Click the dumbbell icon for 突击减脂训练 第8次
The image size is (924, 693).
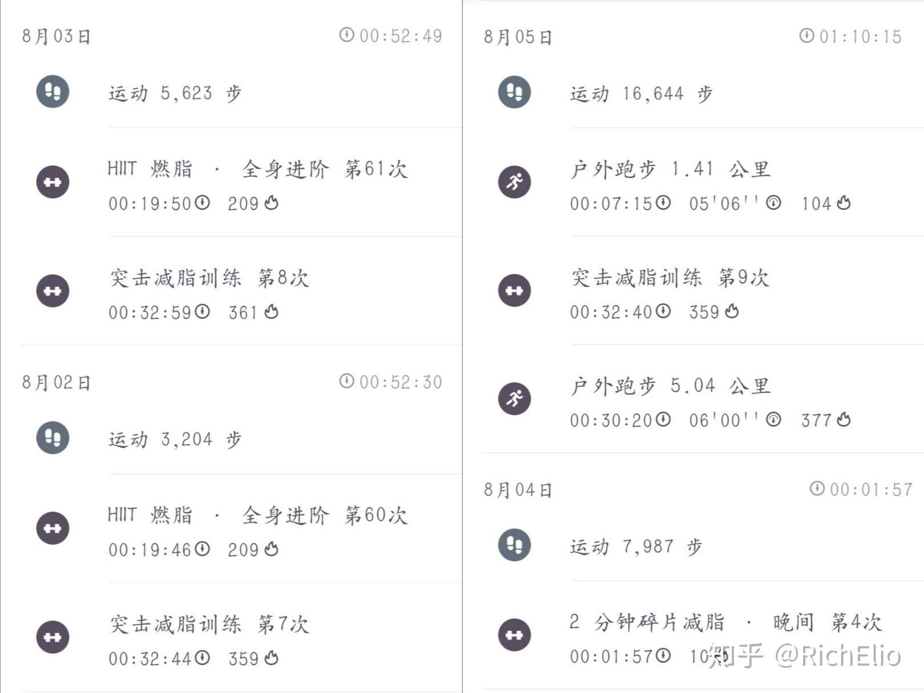tap(52, 291)
